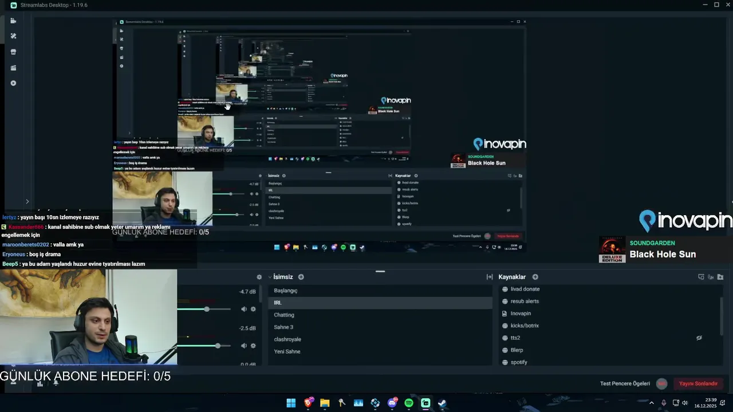Viewport: 733px width, 412px height.
Task: Open the Highlighter clapperboard icon in sidebar
Action: pyautogui.click(x=13, y=68)
